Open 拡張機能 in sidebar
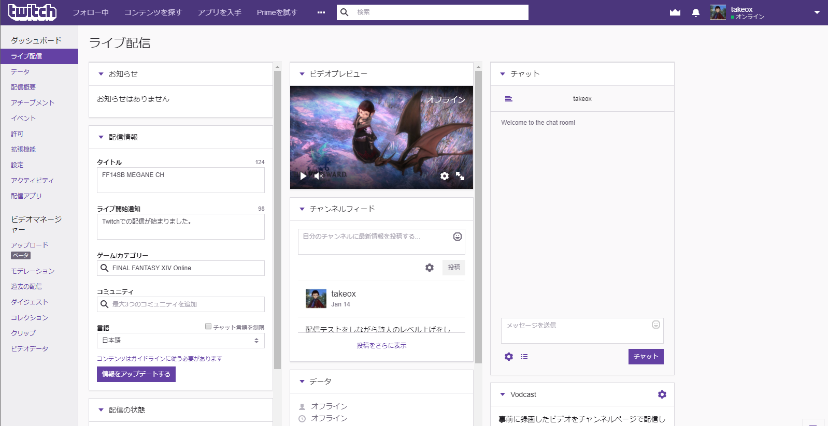The height and width of the screenshot is (426, 828). click(x=23, y=150)
